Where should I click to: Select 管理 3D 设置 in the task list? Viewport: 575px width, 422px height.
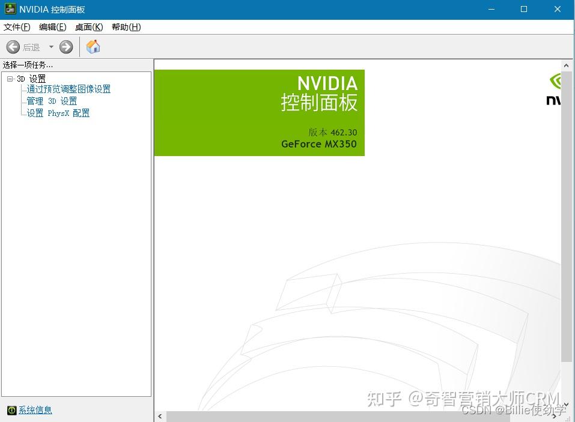[x=50, y=101]
